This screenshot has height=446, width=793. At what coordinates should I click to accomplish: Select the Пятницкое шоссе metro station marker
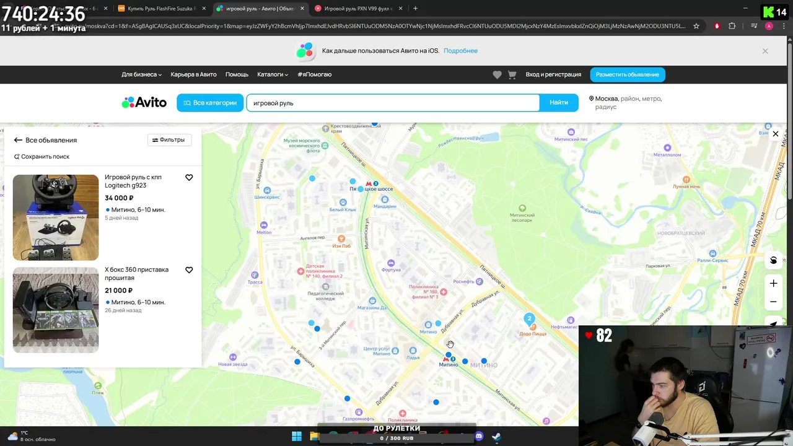[371, 184]
